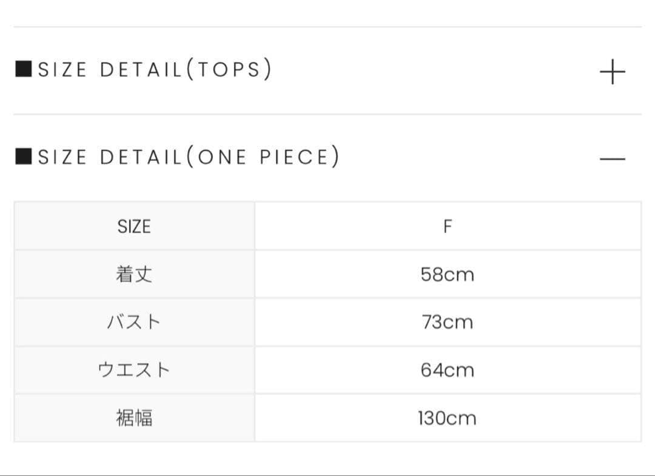
Task: Collapse SIZE DETAIL(ONE PIECE) via minus icon
Action: coord(613,159)
